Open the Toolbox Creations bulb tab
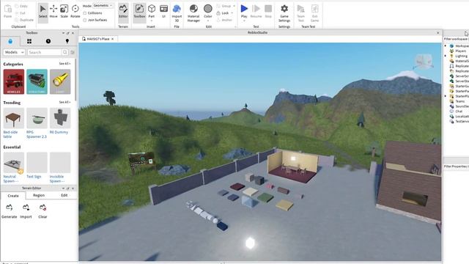 [67, 41]
